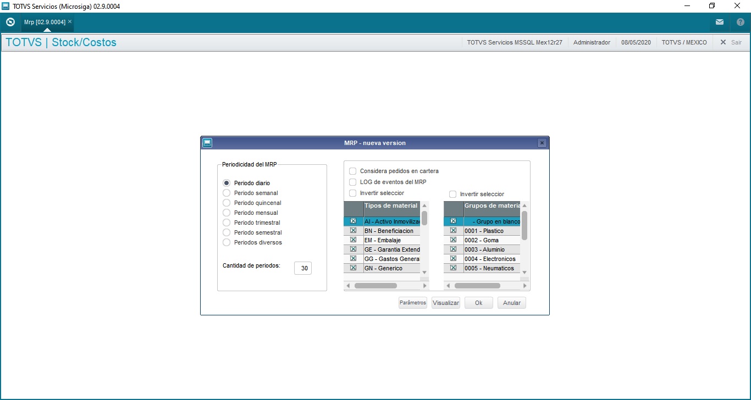Image resolution: width=751 pixels, height=400 pixels.
Task: Select Periodo semestral radio button
Action: coord(227,232)
